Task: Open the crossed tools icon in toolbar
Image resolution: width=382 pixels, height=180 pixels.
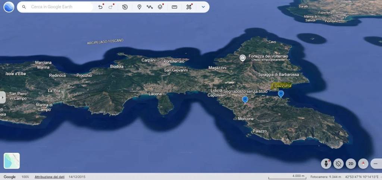Action: (x=189, y=7)
